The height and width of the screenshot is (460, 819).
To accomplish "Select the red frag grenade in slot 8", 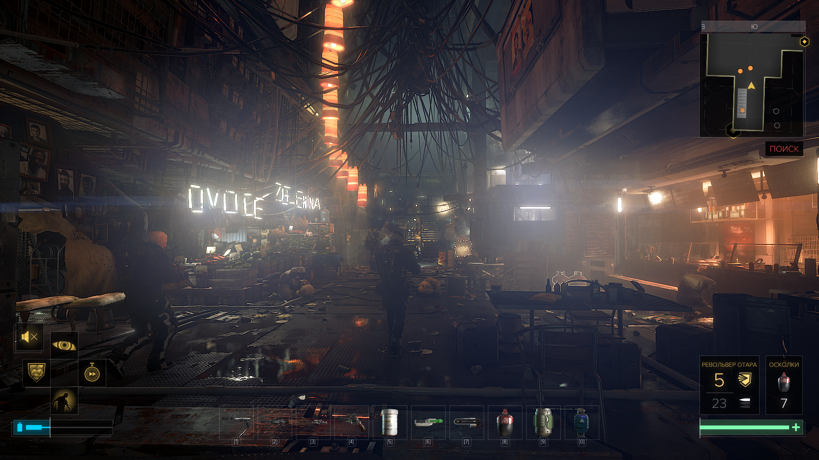I will point(505,423).
